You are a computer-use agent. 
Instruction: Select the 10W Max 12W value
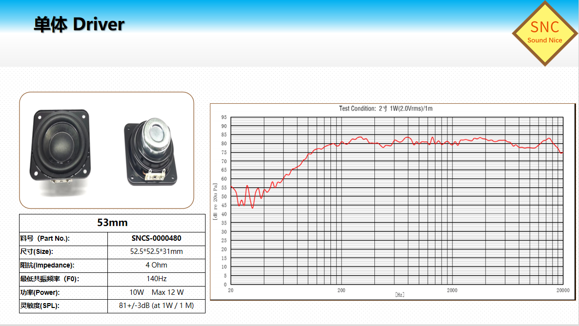click(156, 292)
